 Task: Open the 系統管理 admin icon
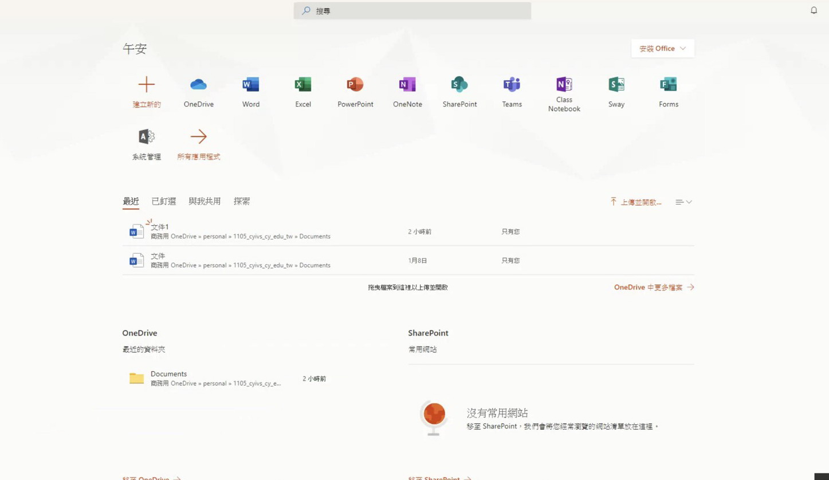(146, 136)
